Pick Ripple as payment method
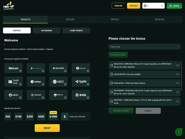This screenshot has width=185, height=139. click(x=81, y=82)
